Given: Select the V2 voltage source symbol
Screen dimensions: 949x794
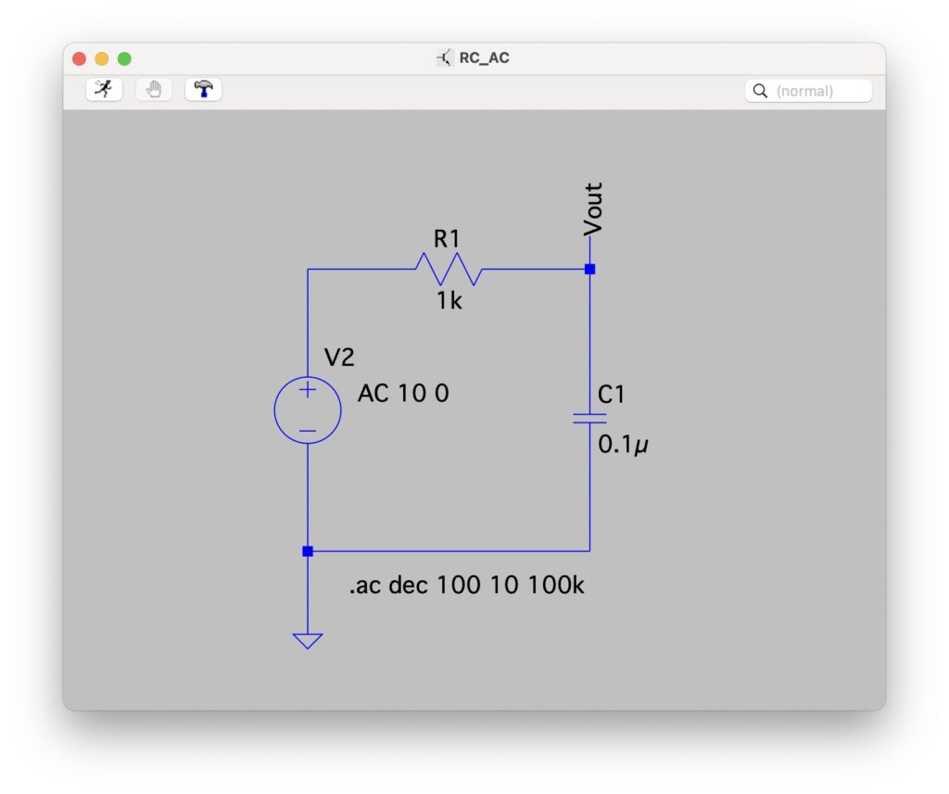Looking at the screenshot, I should click(x=308, y=410).
